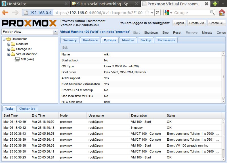The width and height of the screenshot is (227, 163).
Task: Switch to the Hardware tab
Action: [x=90, y=40]
